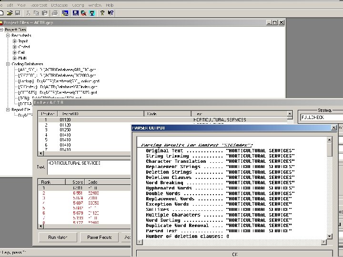Click the scroll-down arrow in Parser Output

point(330,236)
